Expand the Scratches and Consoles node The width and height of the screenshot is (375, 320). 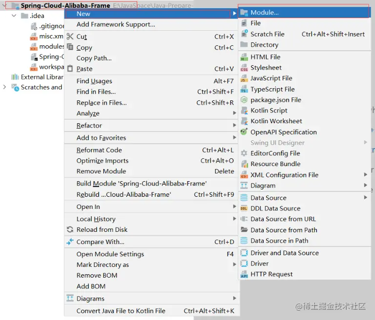click(4, 87)
